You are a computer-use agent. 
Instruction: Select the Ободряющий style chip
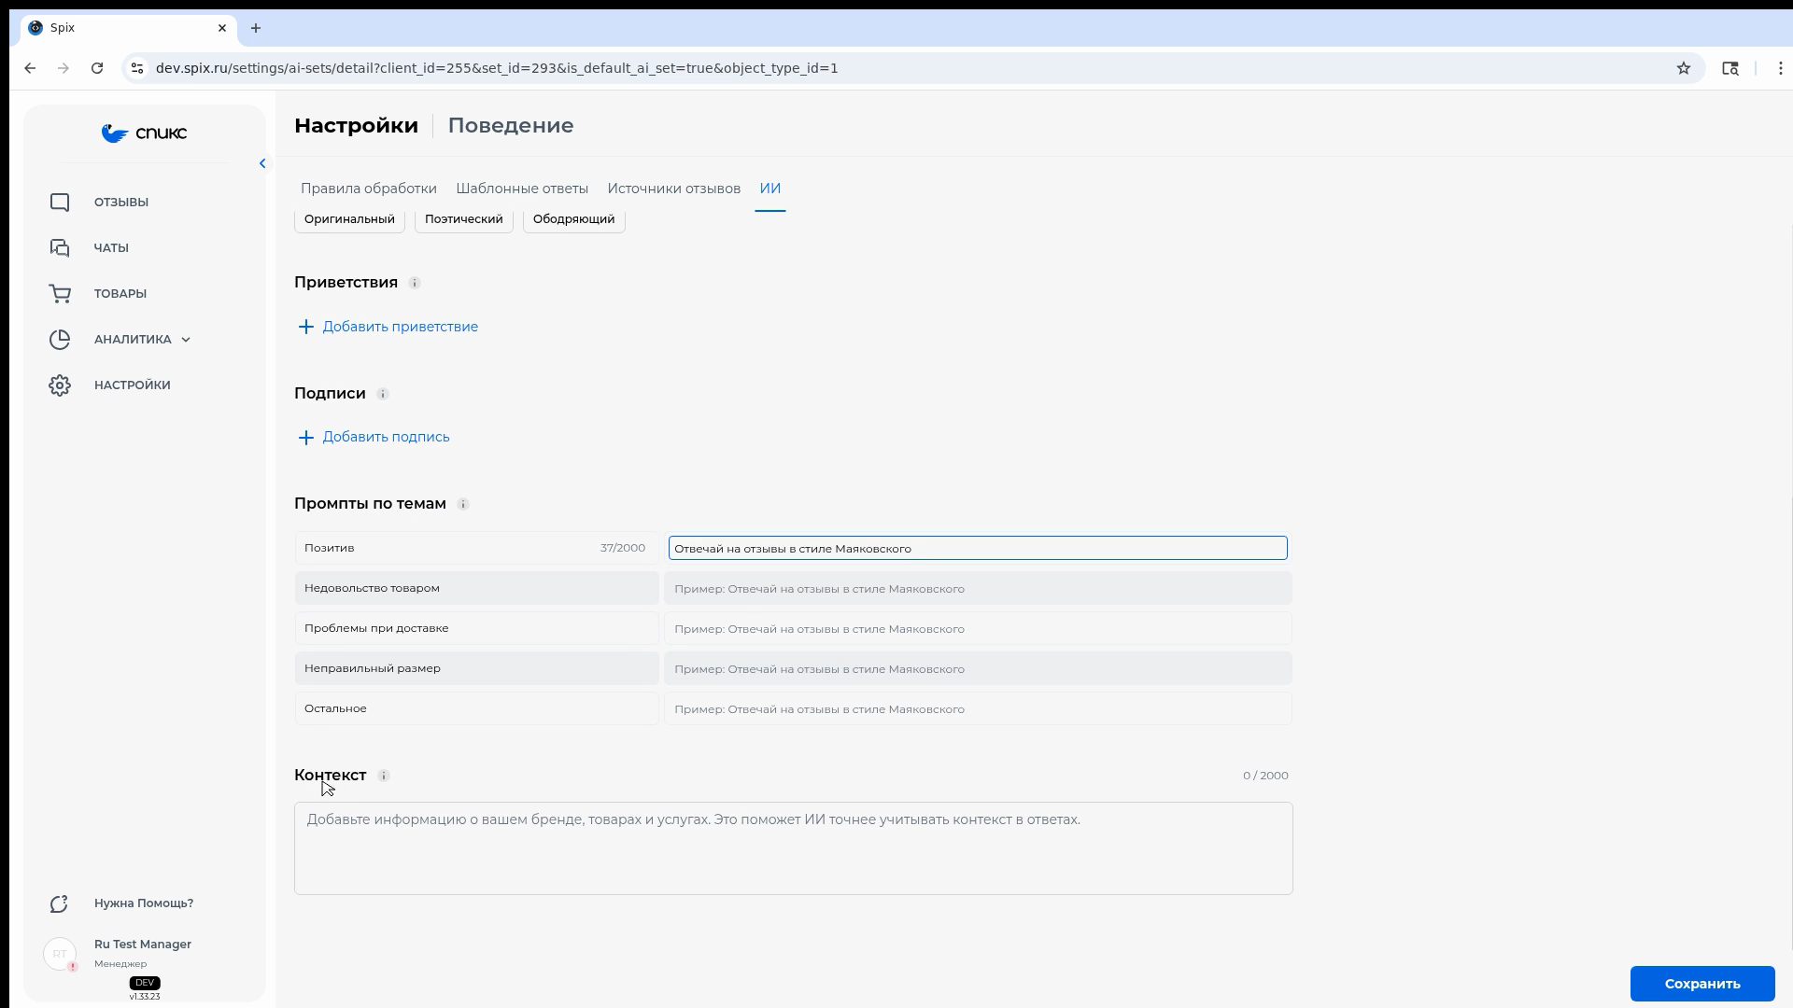point(574,219)
